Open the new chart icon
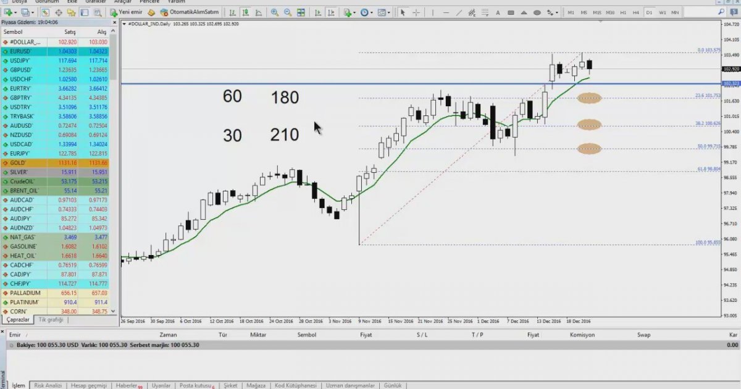 tap(9, 12)
